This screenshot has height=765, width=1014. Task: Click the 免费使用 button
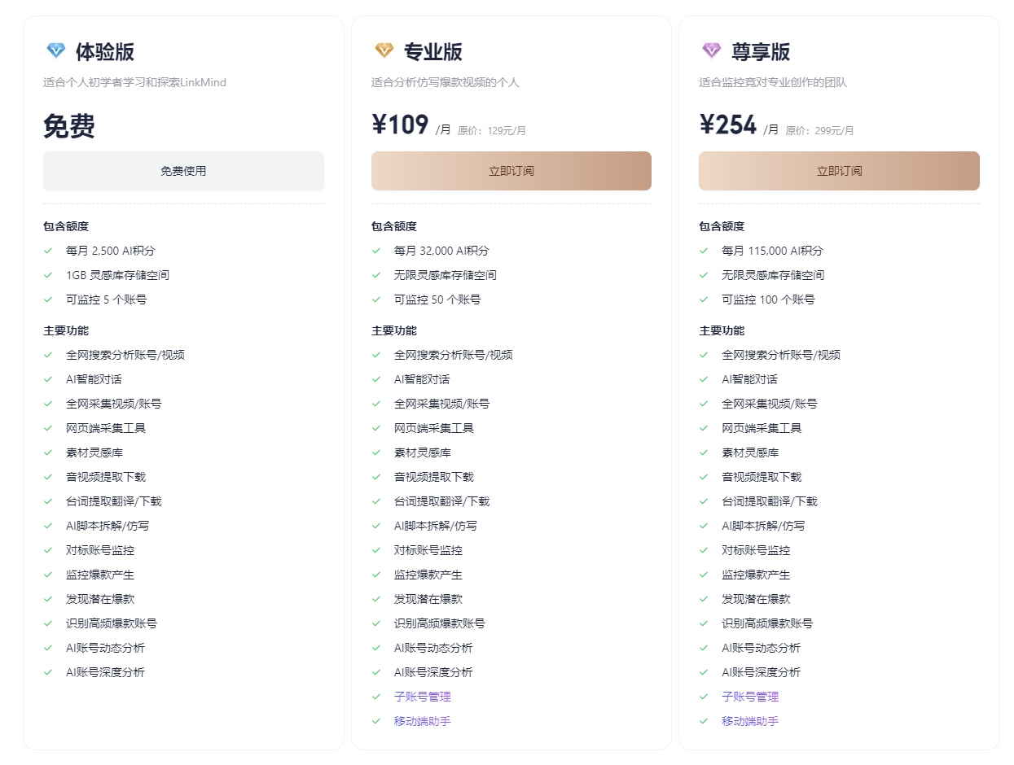183,171
